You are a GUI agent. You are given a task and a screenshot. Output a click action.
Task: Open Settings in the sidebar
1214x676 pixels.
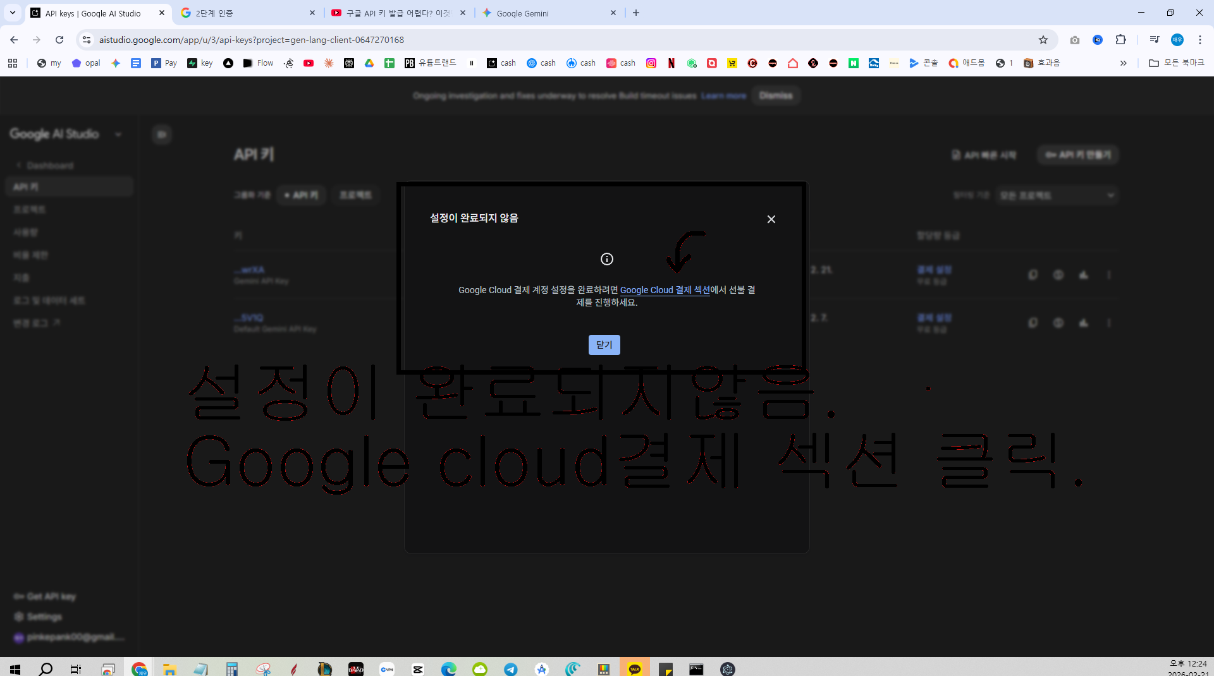pyautogui.click(x=38, y=617)
